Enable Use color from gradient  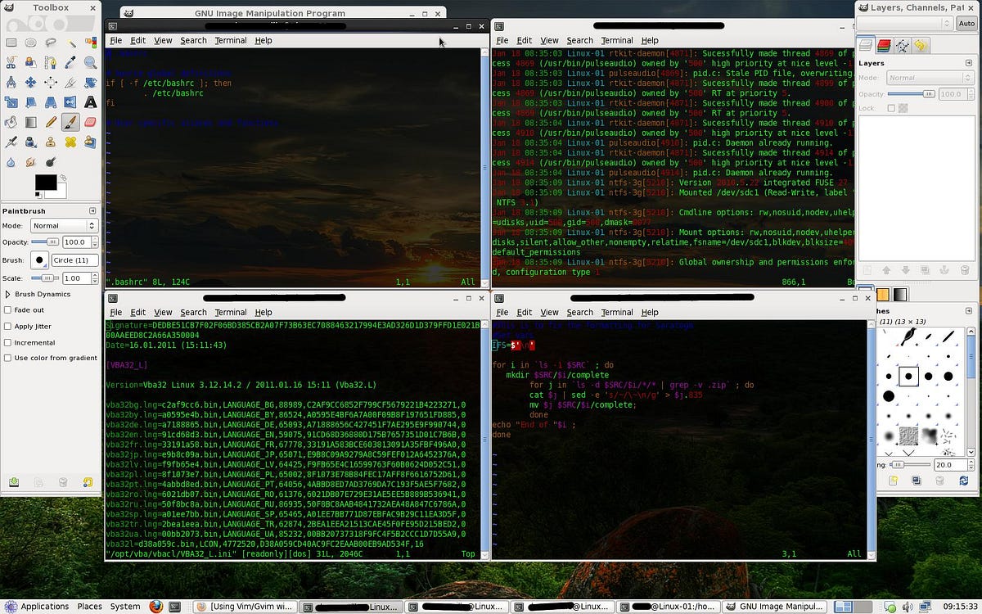(7, 359)
